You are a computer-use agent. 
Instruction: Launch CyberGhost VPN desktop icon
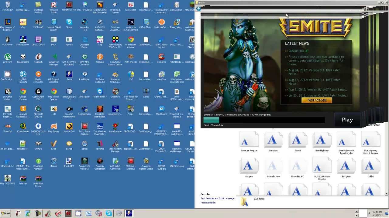[38, 94]
